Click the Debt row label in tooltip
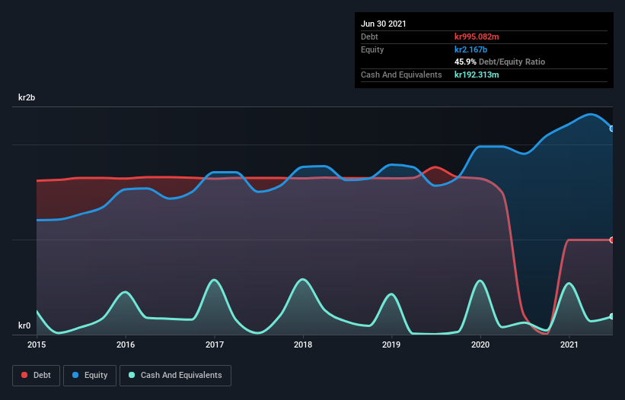Screen dimensions: 625x400 click(369, 37)
